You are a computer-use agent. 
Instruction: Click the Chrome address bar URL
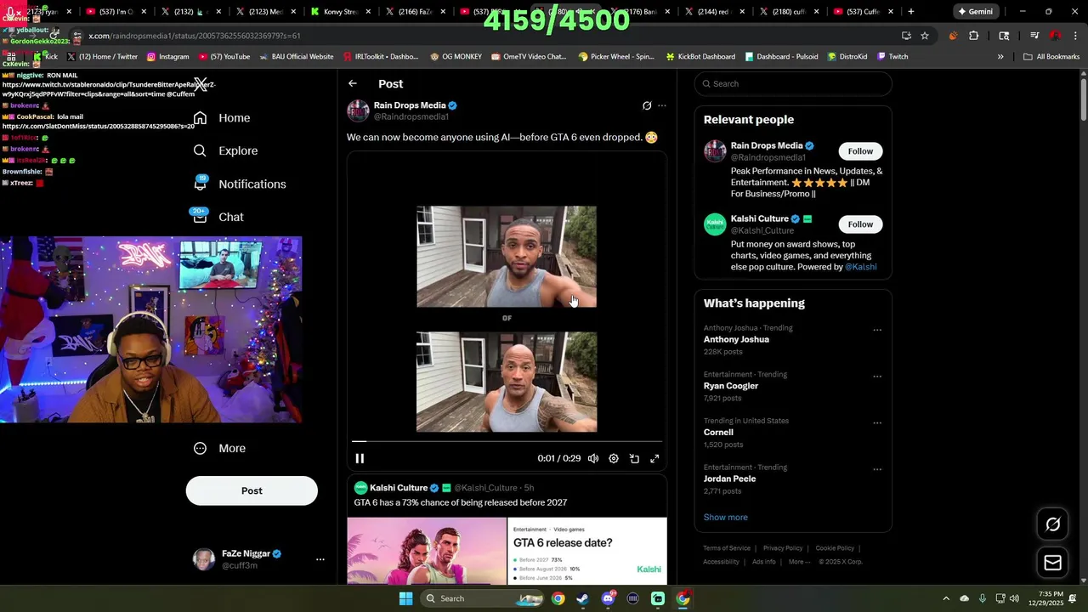[x=195, y=36]
